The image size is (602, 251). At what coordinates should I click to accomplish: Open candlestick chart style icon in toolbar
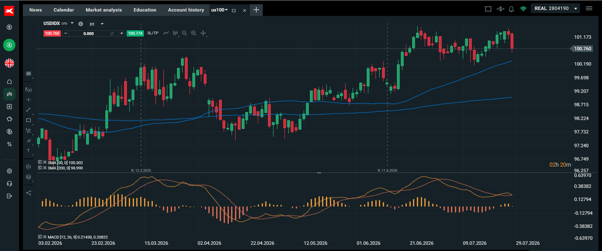pyautogui.click(x=175, y=33)
